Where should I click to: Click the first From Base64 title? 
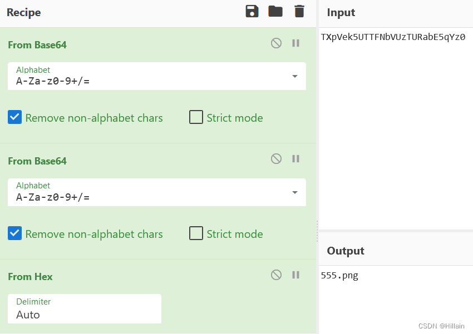click(37, 45)
